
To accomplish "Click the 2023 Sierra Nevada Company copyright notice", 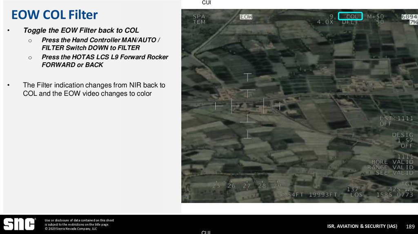I will pyautogui.click(x=71, y=229).
